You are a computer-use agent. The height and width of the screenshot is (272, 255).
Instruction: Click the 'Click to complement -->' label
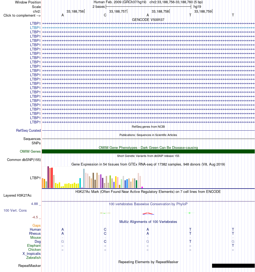point(22,16)
